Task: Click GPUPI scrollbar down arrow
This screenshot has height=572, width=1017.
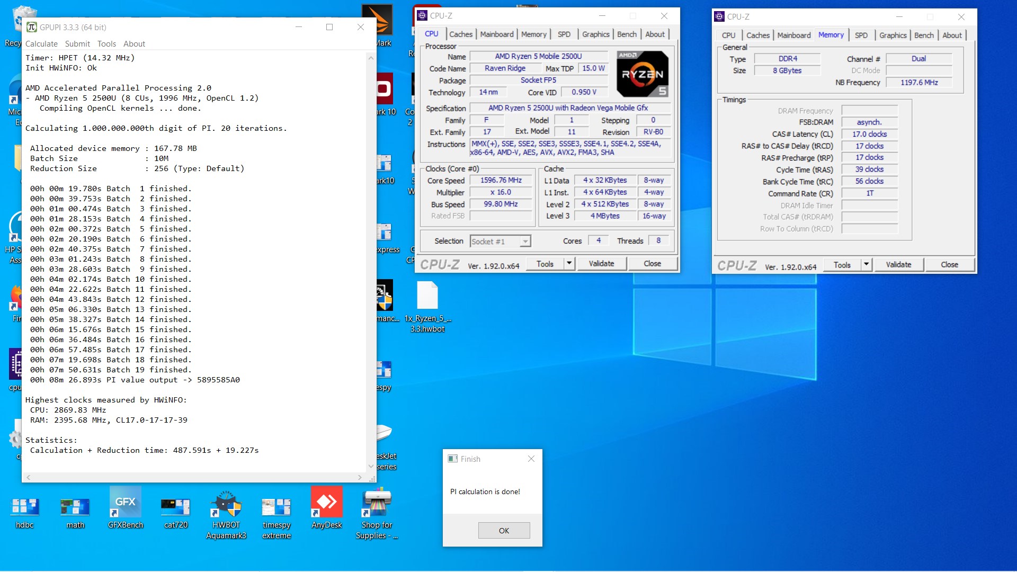Action: coord(371,466)
